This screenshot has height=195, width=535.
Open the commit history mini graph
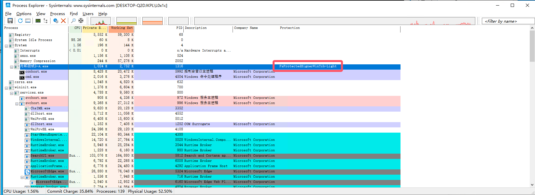(127, 21)
